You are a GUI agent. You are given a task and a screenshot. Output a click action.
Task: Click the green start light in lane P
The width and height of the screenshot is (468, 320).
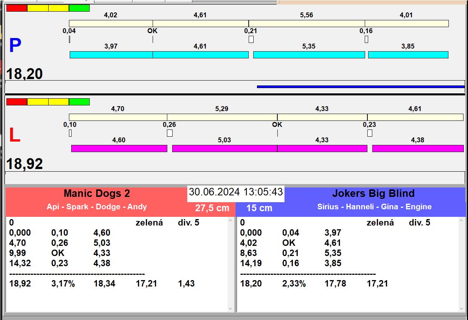pos(79,8)
